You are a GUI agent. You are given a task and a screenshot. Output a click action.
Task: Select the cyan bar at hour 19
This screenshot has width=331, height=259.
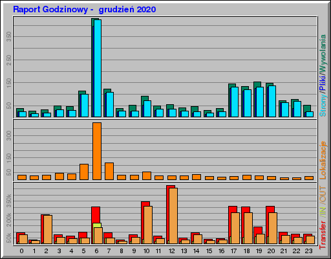260,102
